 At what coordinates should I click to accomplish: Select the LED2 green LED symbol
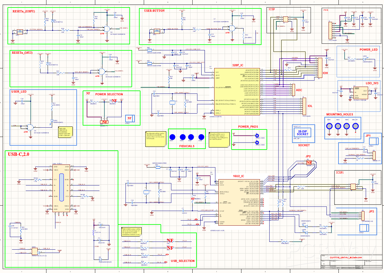[x=53, y=121]
